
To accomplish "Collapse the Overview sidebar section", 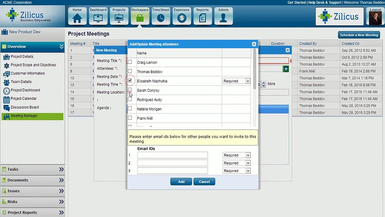I will pyautogui.click(x=61, y=46).
